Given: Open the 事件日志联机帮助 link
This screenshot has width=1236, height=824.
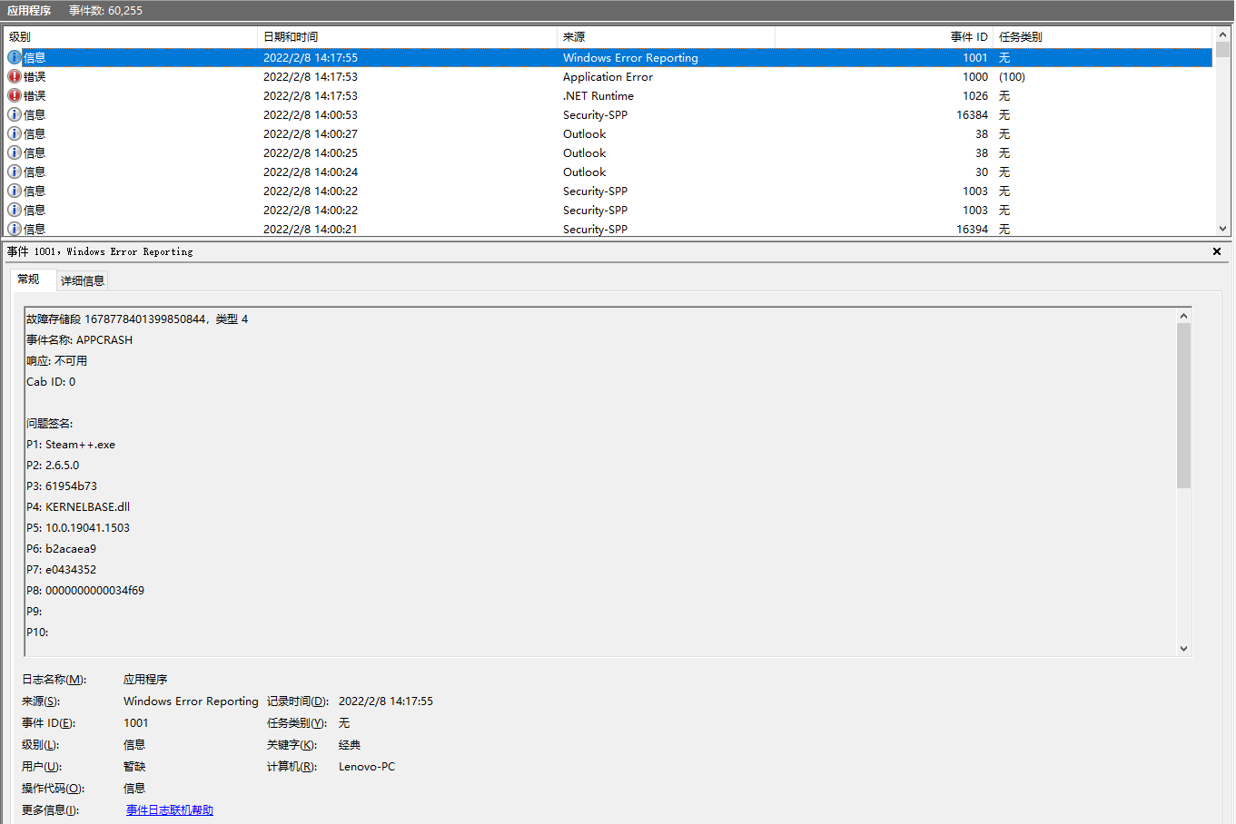Looking at the screenshot, I should [x=170, y=810].
